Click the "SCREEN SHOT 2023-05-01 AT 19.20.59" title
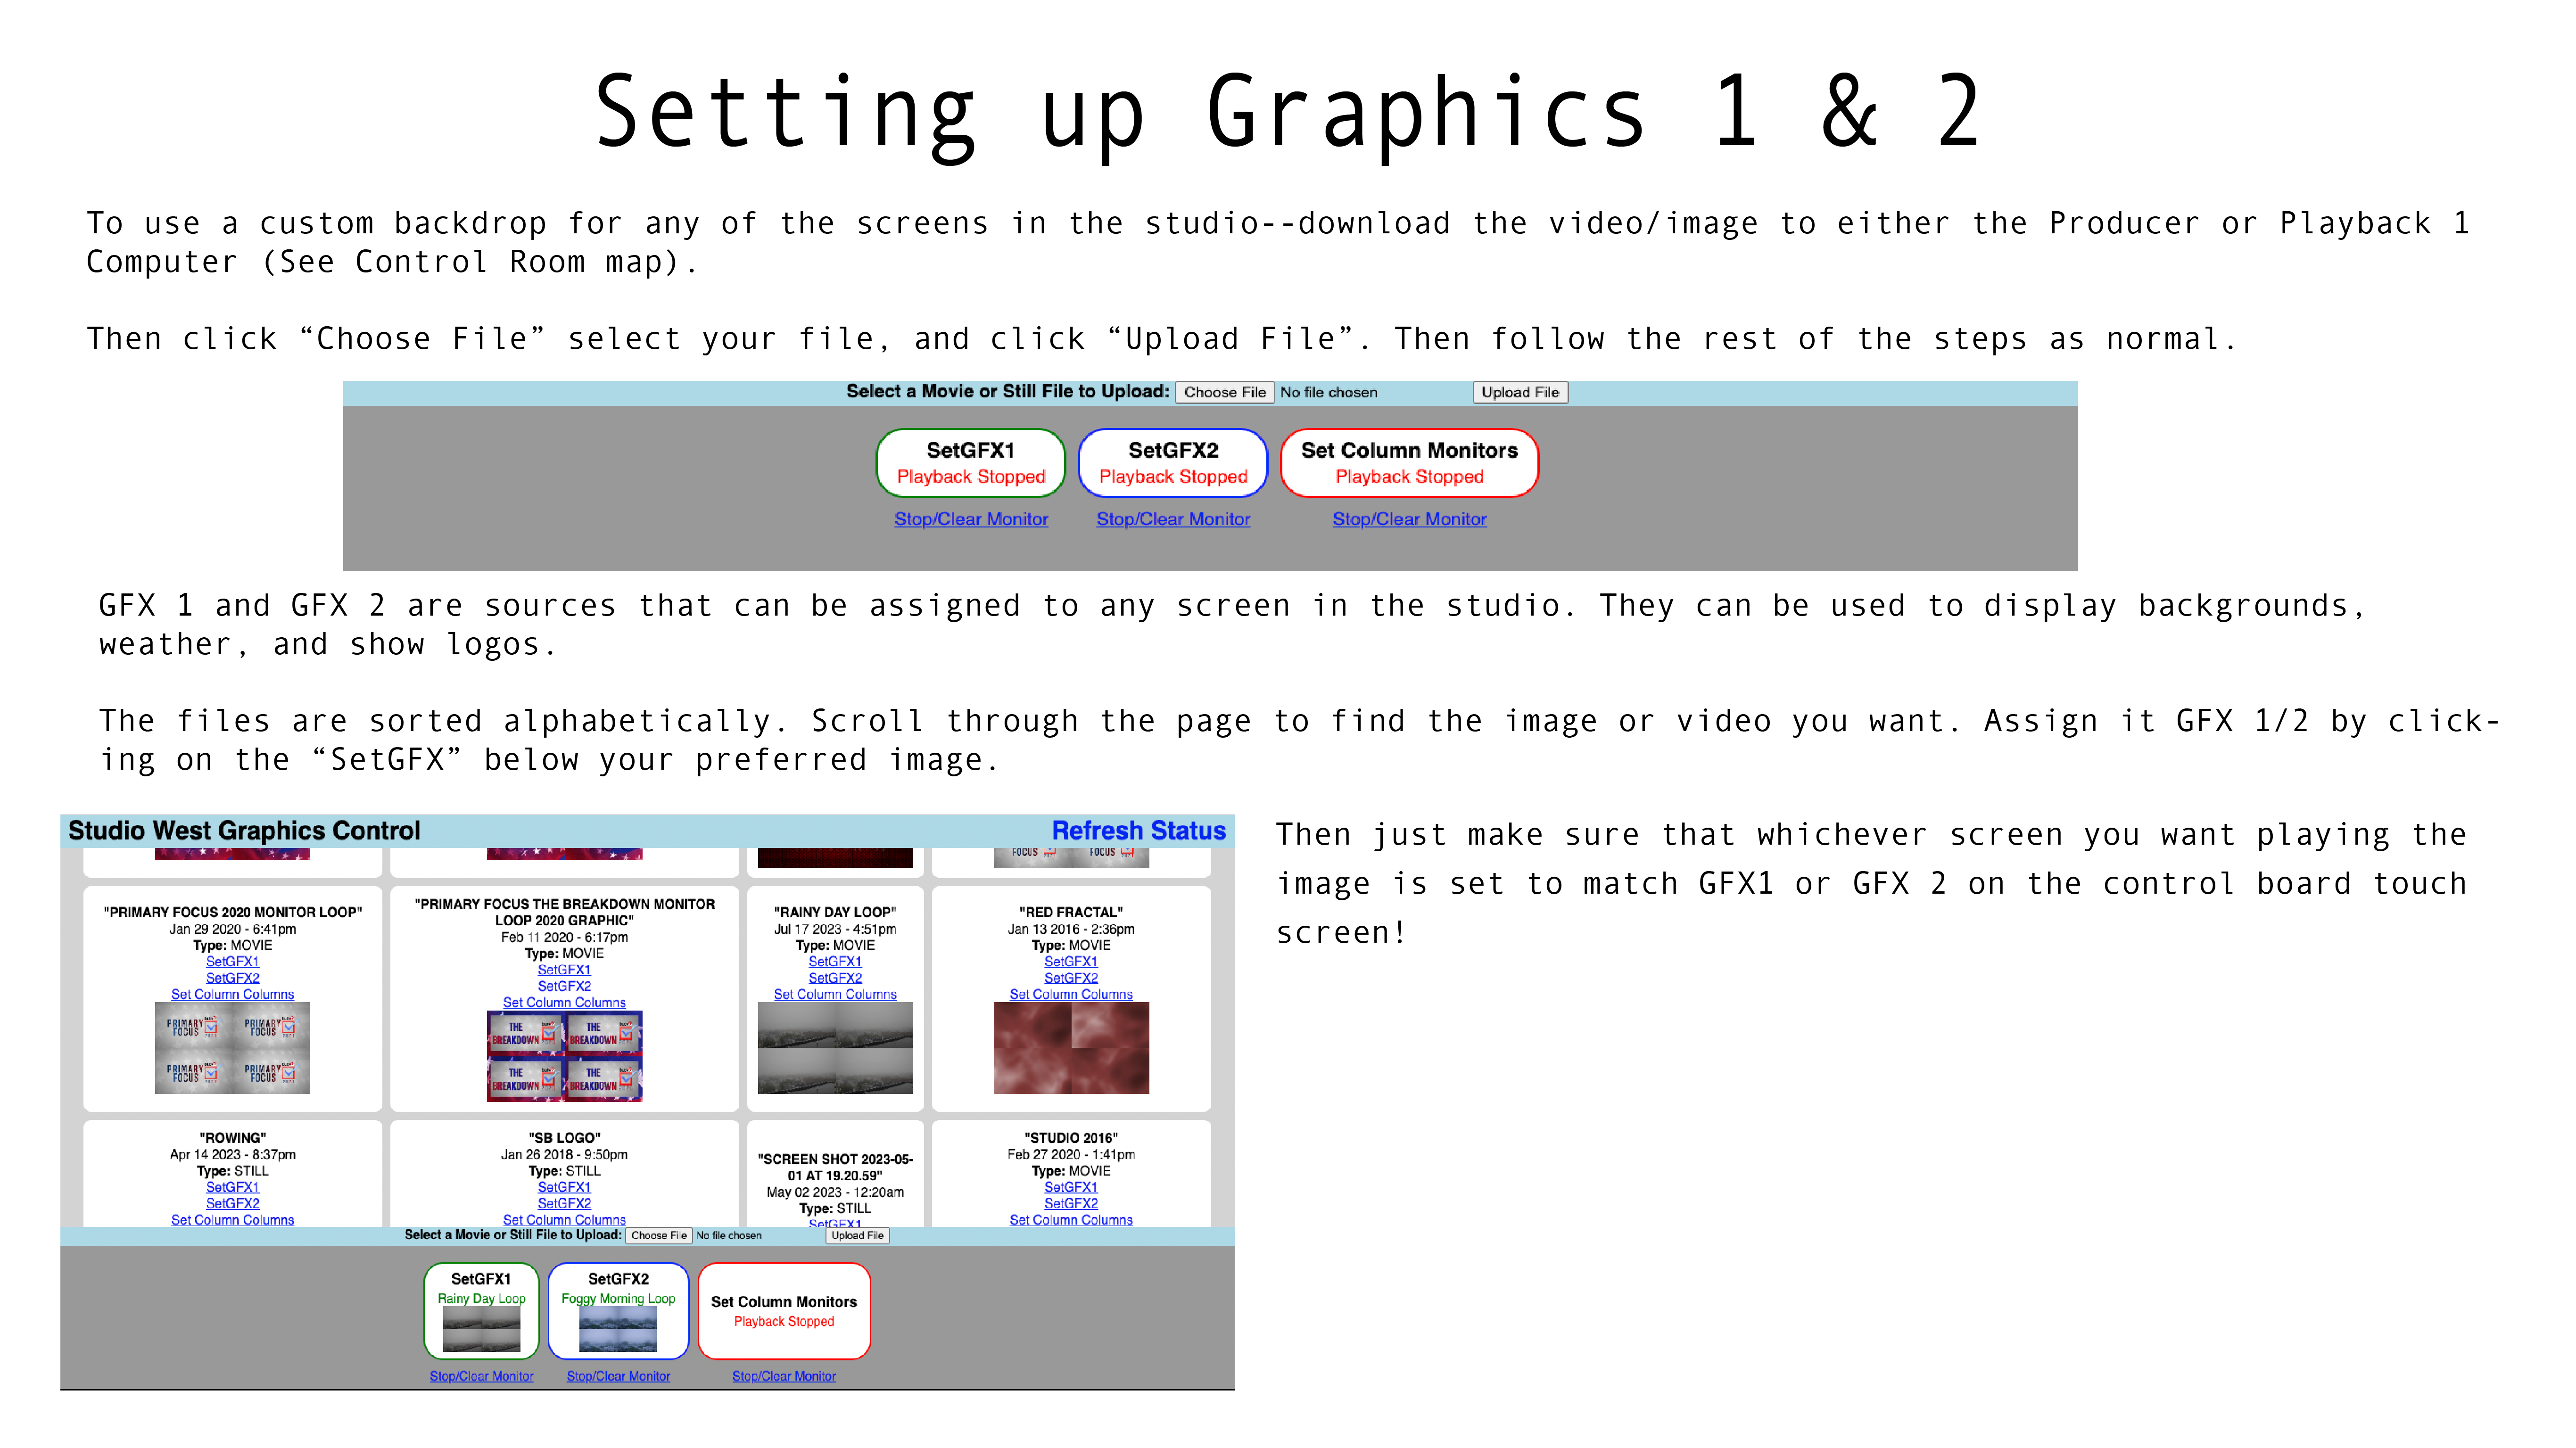Screen dimensions: 2576x1448 pyautogui.click(x=835, y=1168)
